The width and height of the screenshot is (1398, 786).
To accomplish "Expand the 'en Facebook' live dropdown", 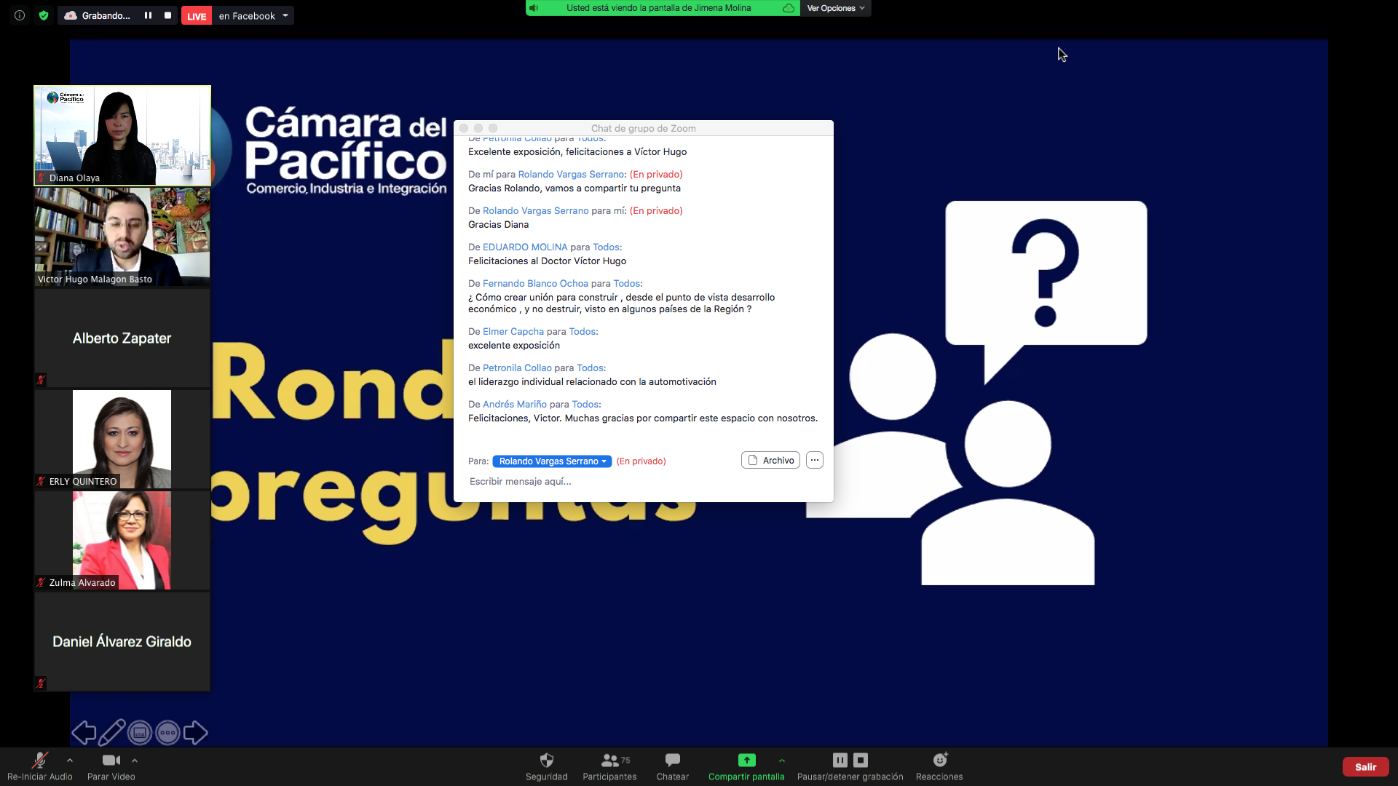I will click(285, 15).
